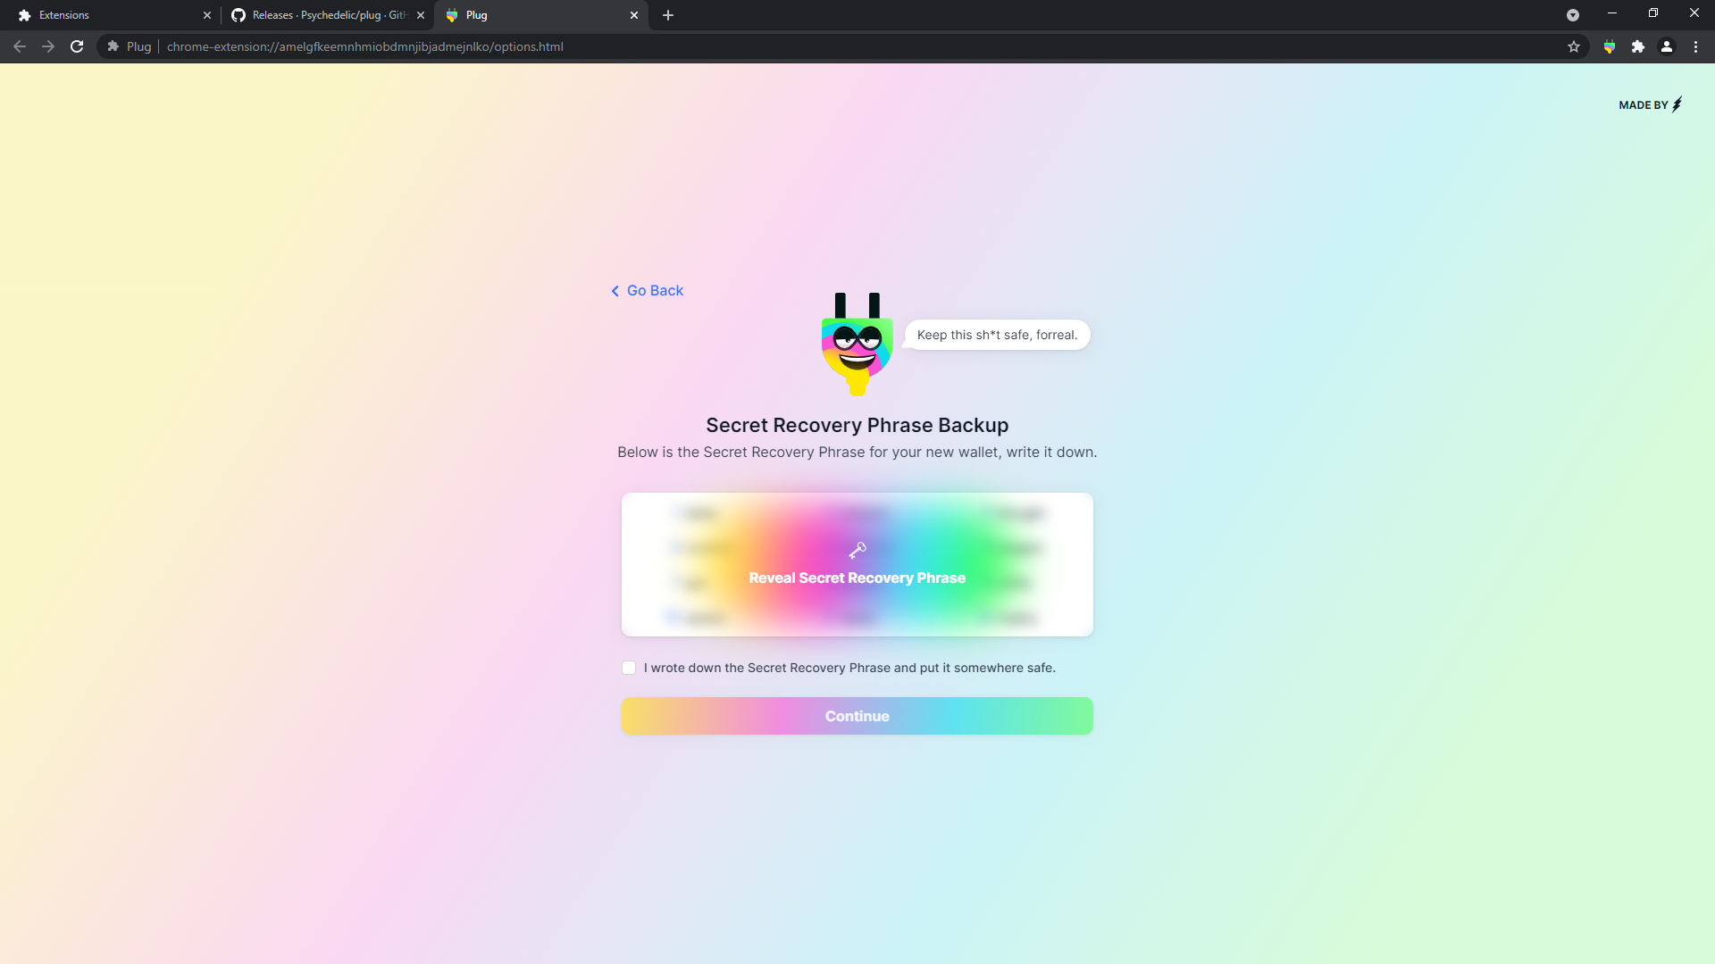Click the Plug extension site info chip
Image resolution: width=1715 pixels, height=964 pixels.
pyautogui.click(x=130, y=46)
